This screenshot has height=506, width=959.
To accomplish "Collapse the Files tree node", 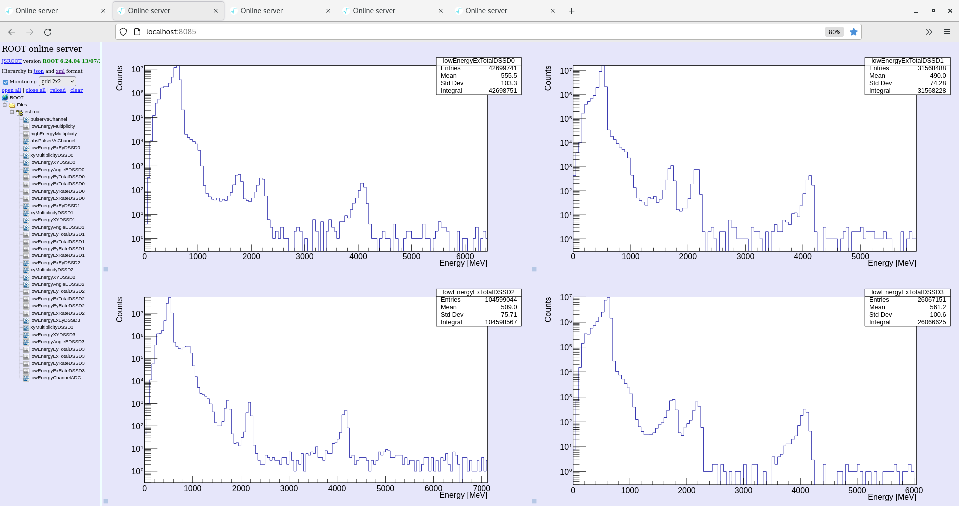I will click(x=5, y=105).
